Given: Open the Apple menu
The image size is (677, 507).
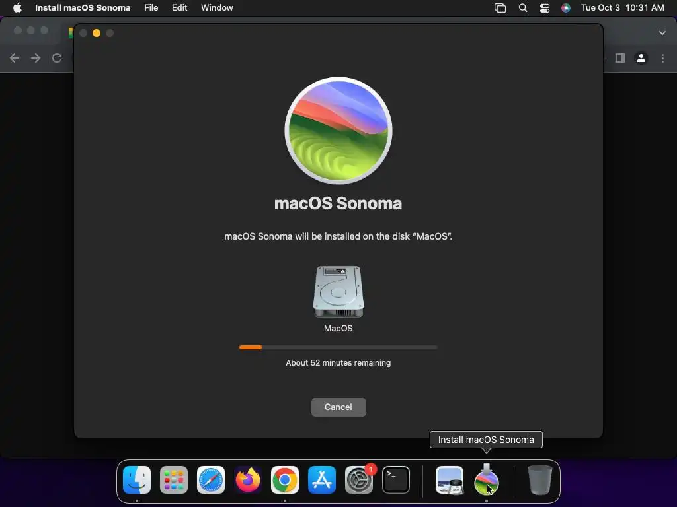Looking at the screenshot, I should [x=17, y=8].
